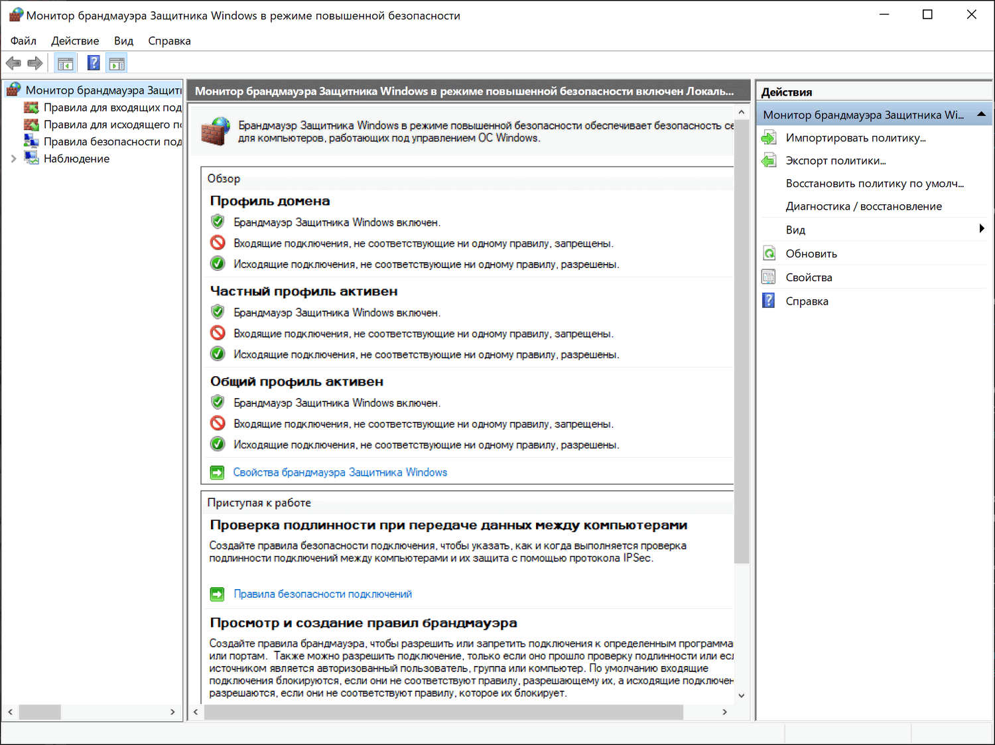Viewport: 995px width, 745px height.
Task: Open Правила безопасности подключений link
Action: click(x=322, y=594)
